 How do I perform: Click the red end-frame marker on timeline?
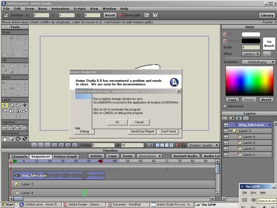(x=100, y=161)
